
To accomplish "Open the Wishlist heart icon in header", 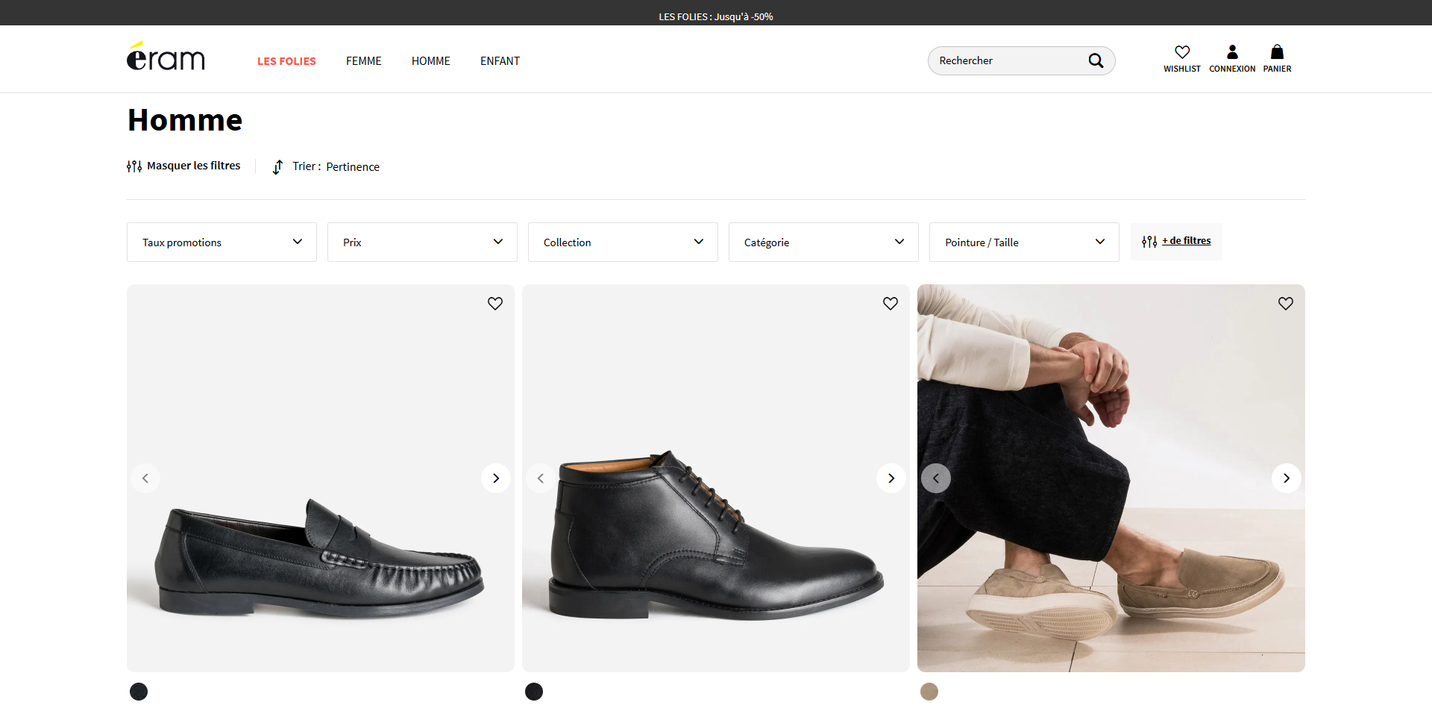I will click(1182, 52).
